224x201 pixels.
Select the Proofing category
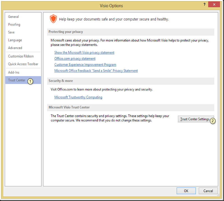tap(14, 25)
